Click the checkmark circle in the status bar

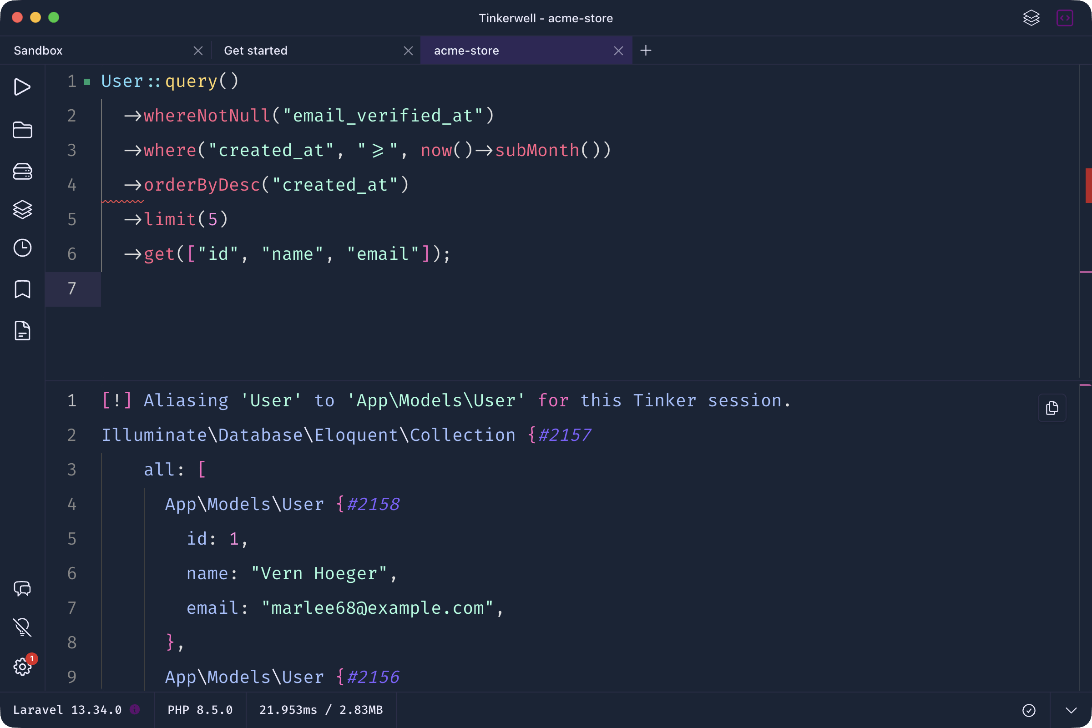click(1029, 710)
